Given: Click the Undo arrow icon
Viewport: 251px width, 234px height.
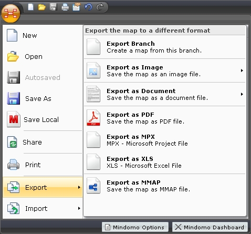Looking at the screenshot, I should pyautogui.click(x=88, y=7).
